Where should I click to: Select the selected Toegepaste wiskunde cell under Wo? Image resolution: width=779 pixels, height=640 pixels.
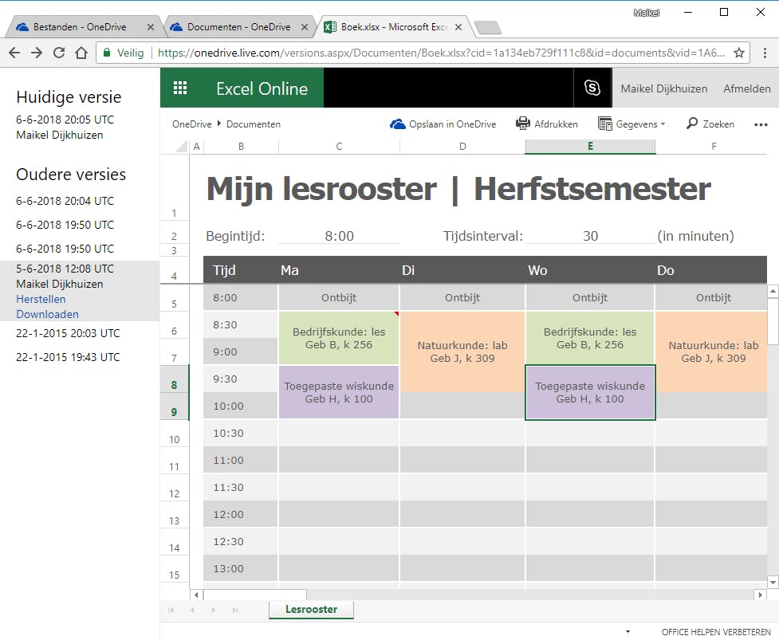pyautogui.click(x=590, y=392)
